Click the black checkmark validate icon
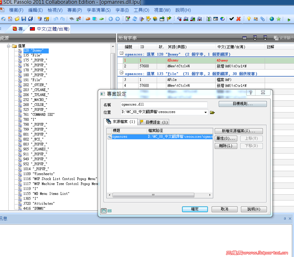The height and width of the screenshot is (257, 294). point(232,19)
